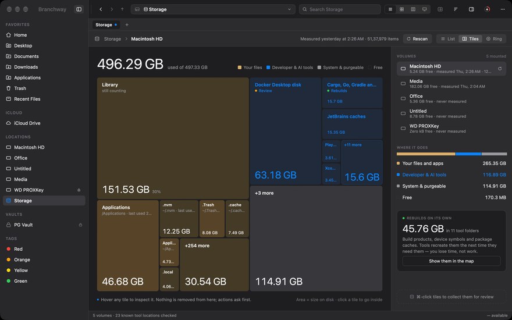Screen dimensions: 512x320
Task: Switch to the Tiles storage view
Action: (470, 39)
